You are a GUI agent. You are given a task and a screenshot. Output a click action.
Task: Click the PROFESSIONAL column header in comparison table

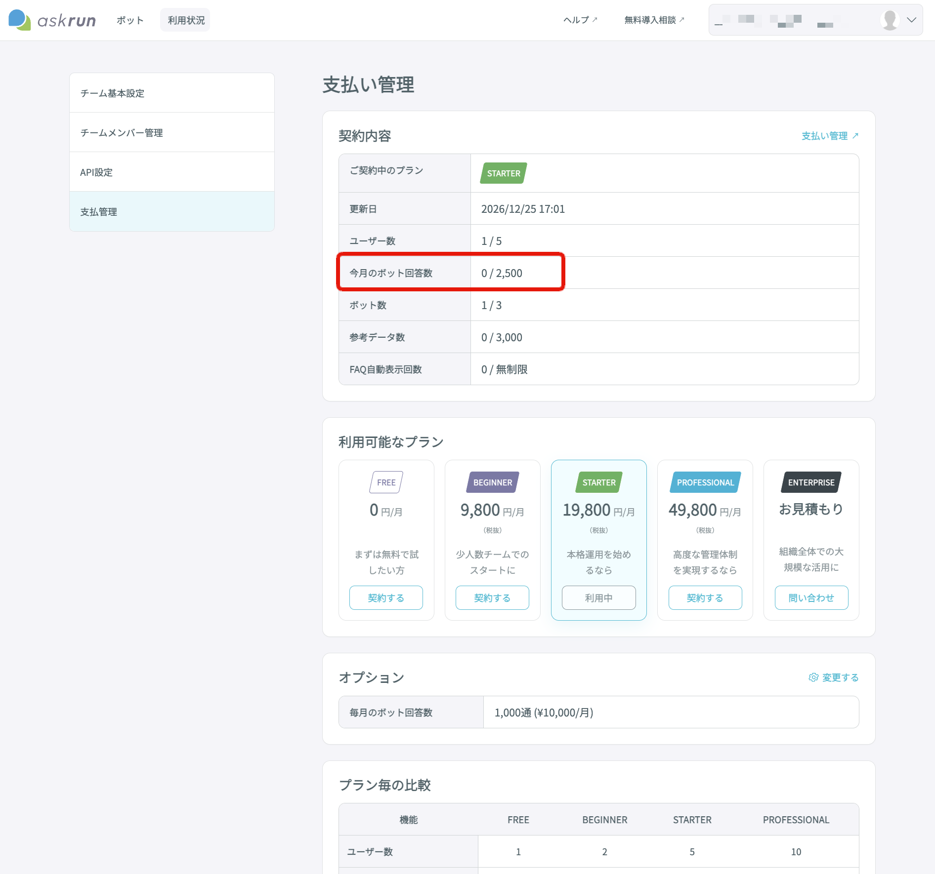(x=796, y=820)
